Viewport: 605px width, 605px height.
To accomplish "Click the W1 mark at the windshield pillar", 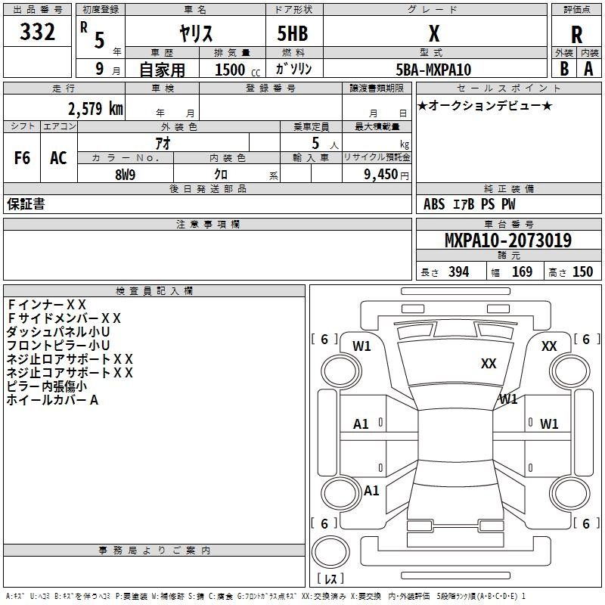I will (508, 399).
